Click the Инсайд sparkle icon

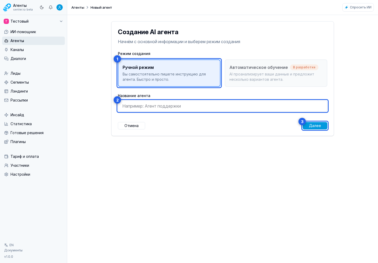(x=6, y=115)
